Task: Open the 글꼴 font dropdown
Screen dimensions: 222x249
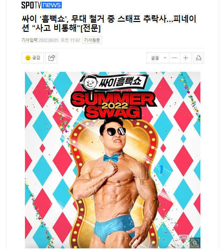Action: click(158, 58)
